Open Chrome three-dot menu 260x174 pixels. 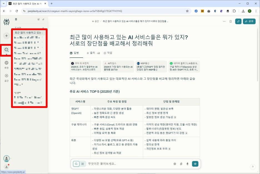(x=256, y=11)
